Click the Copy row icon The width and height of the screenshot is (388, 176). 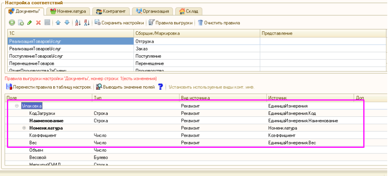click(21, 23)
